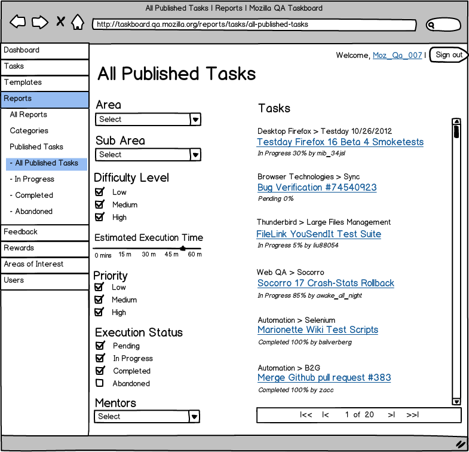Click scrollbar down arrow in Tasks list

456,401
